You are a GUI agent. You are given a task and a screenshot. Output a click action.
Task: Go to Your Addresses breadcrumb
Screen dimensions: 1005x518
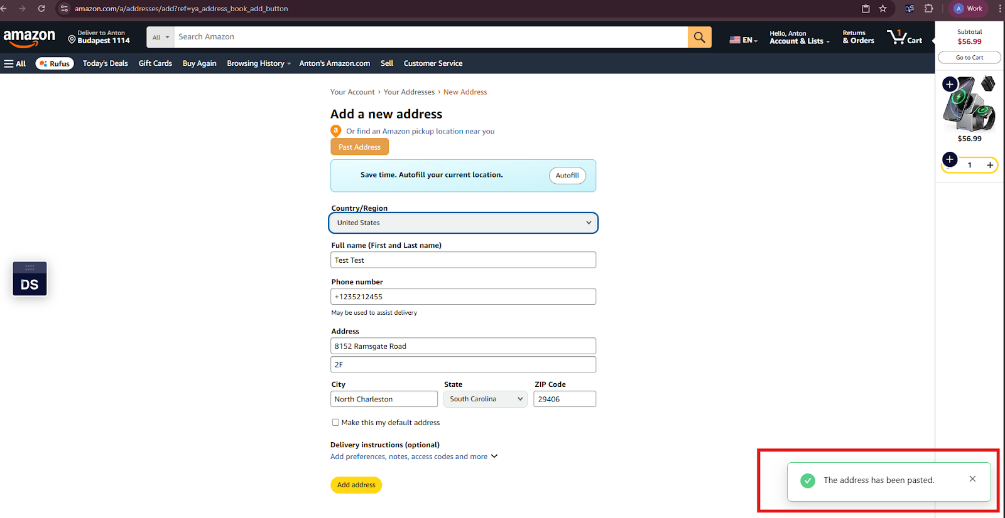[x=409, y=92]
